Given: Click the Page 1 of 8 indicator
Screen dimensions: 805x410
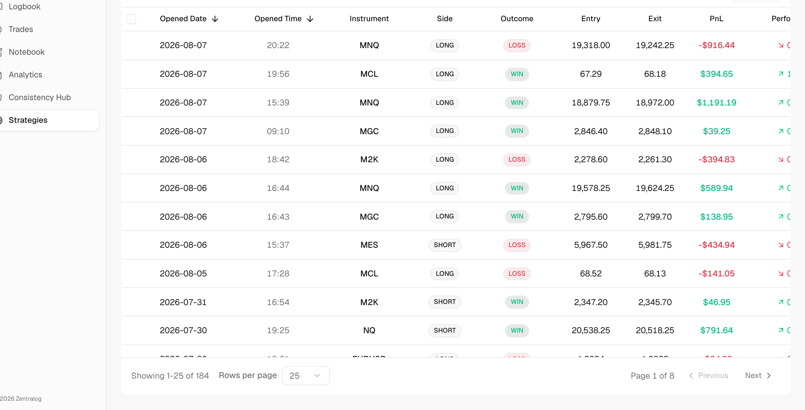Looking at the screenshot, I should coord(652,376).
